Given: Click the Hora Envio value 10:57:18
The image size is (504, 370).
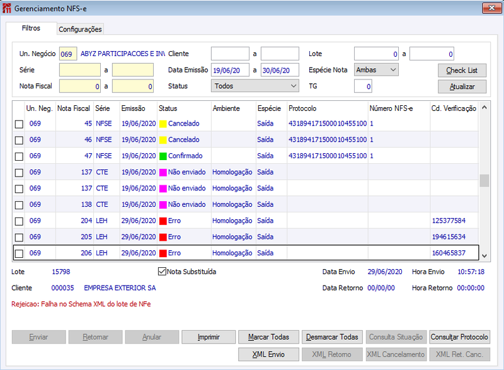Looking at the screenshot, I should (471, 272).
